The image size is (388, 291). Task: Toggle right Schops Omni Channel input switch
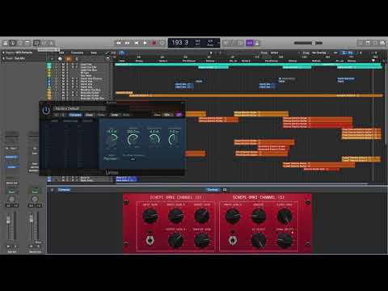click(x=233, y=239)
